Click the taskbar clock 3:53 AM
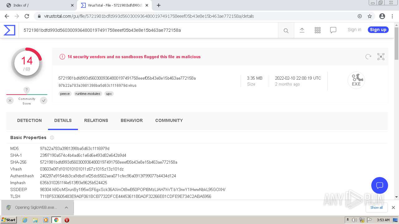This screenshot has width=399, height=224. point(383,220)
